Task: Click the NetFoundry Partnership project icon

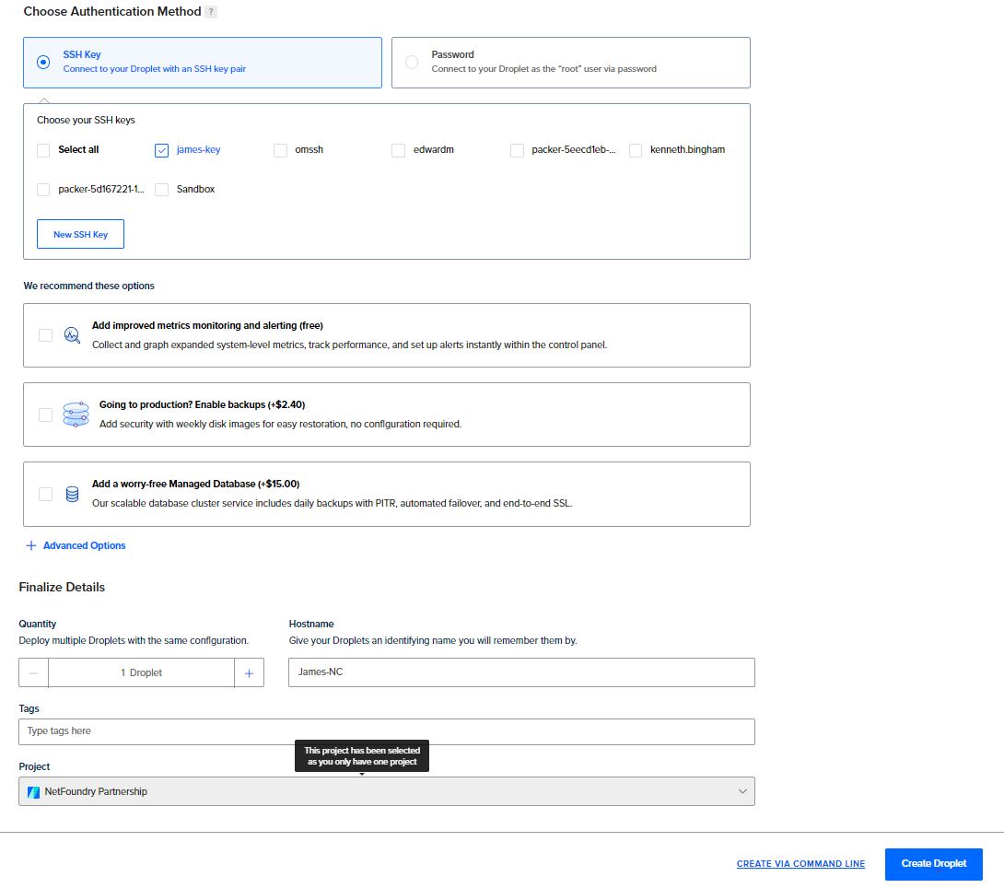Action: [x=34, y=792]
